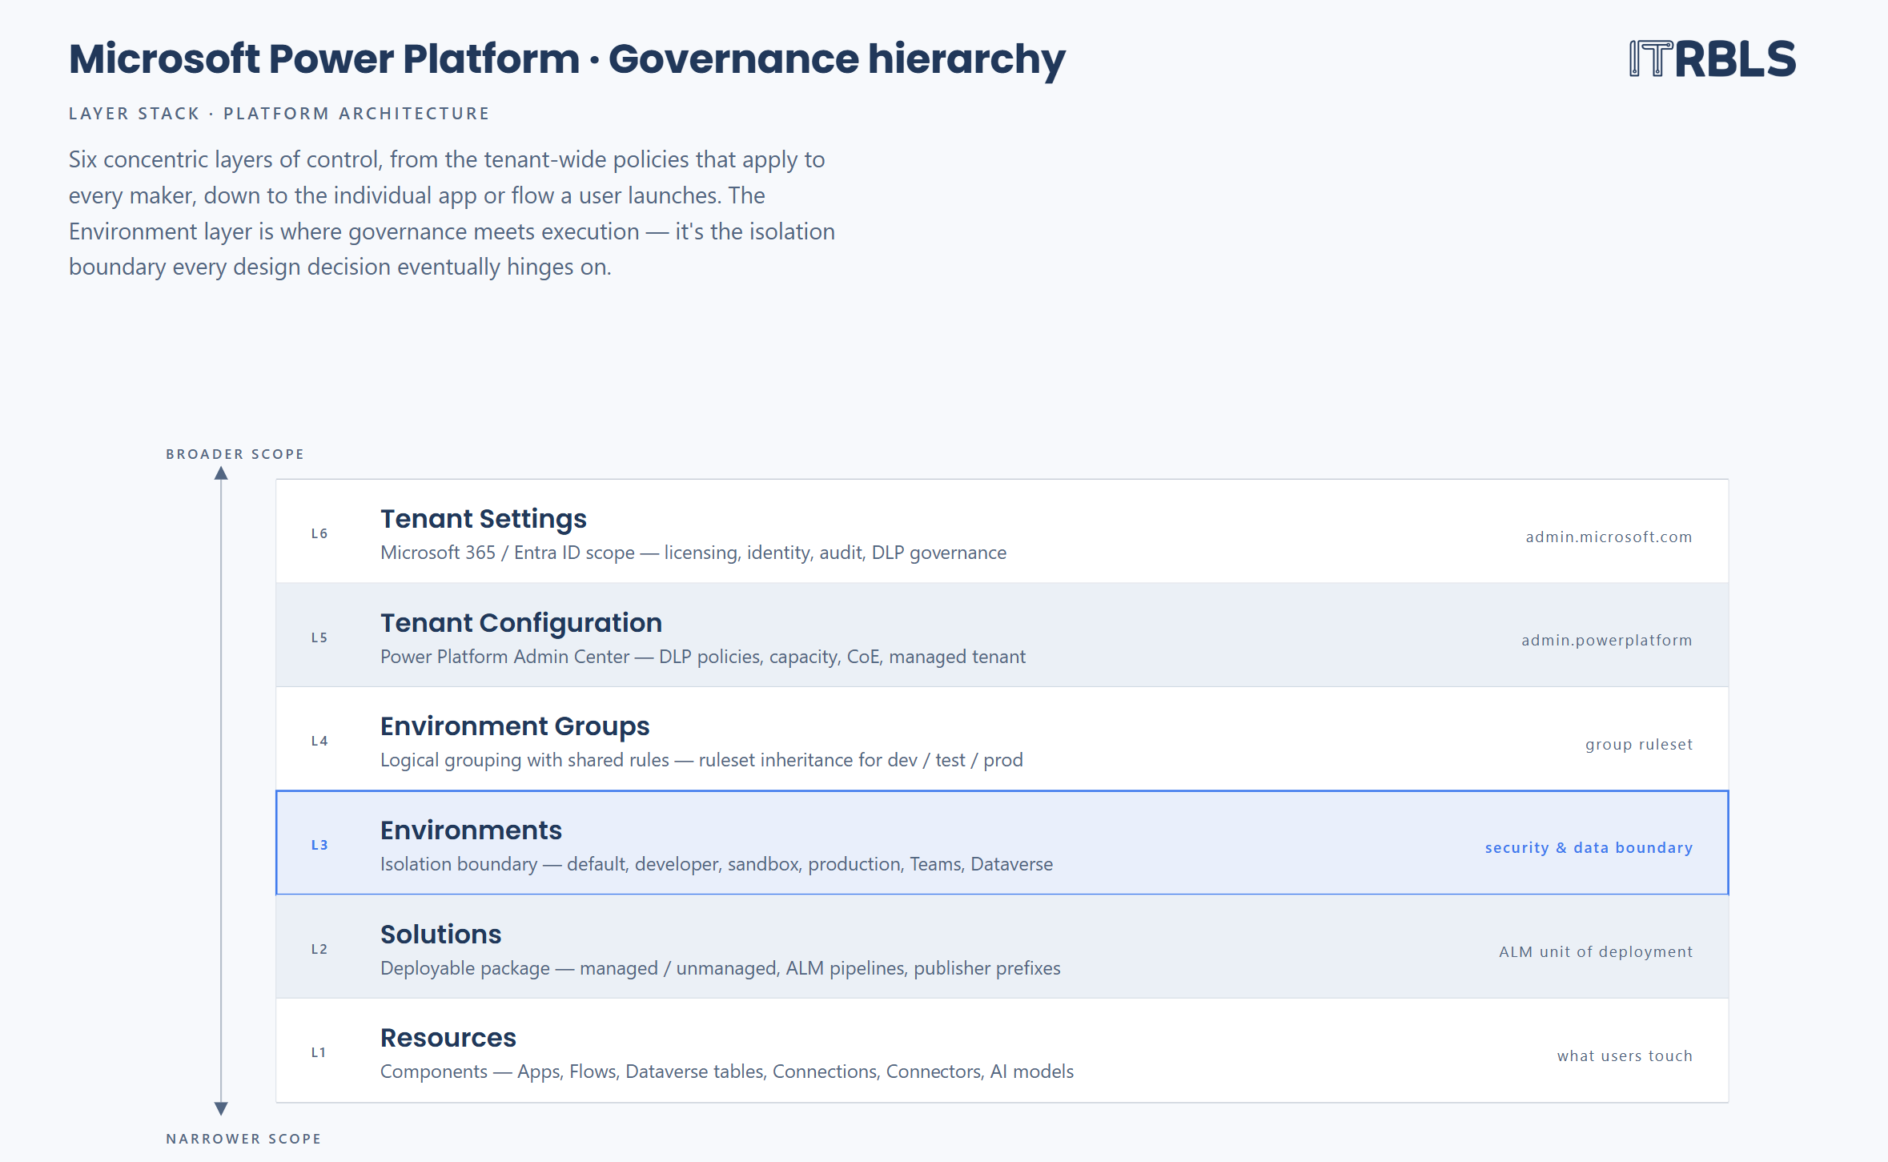Click the L5 layer badge
Screen dimensions: 1888x1162
(x=319, y=637)
